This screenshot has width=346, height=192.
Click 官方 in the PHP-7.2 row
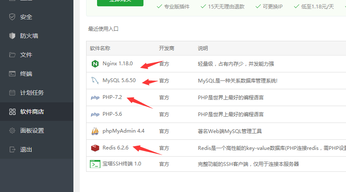point(164,98)
